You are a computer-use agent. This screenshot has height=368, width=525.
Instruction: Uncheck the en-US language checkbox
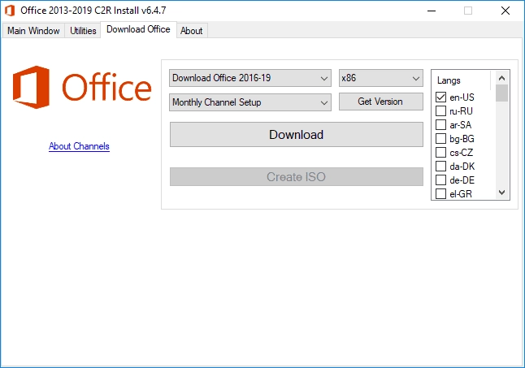(440, 97)
